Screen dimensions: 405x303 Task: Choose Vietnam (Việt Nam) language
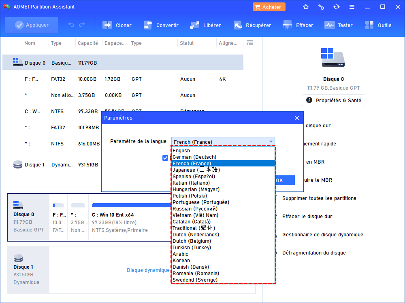[223, 215]
